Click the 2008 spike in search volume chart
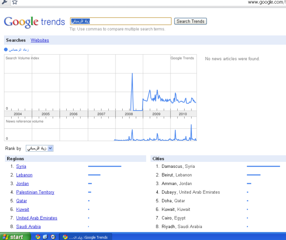The height and width of the screenshot is (240, 286). point(132,76)
